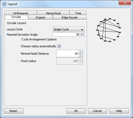
Task: Confirm with the OK button
Action: (76, 111)
